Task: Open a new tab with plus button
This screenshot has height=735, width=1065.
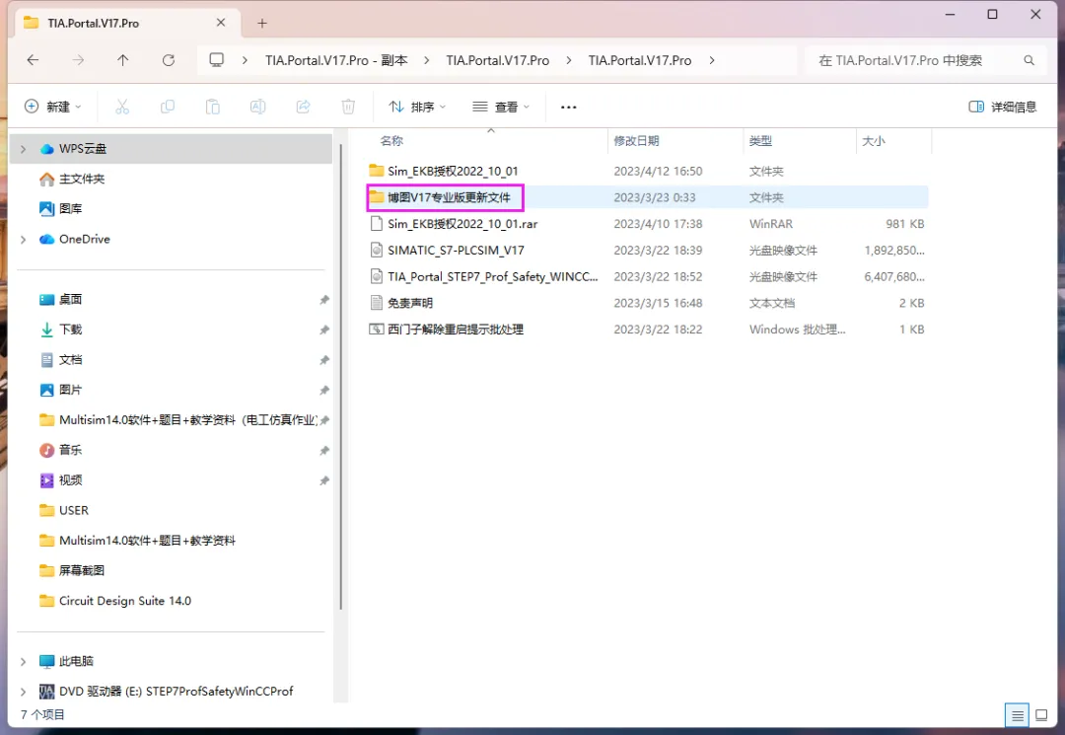Action: pyautogui.click(x=262, y=23)
